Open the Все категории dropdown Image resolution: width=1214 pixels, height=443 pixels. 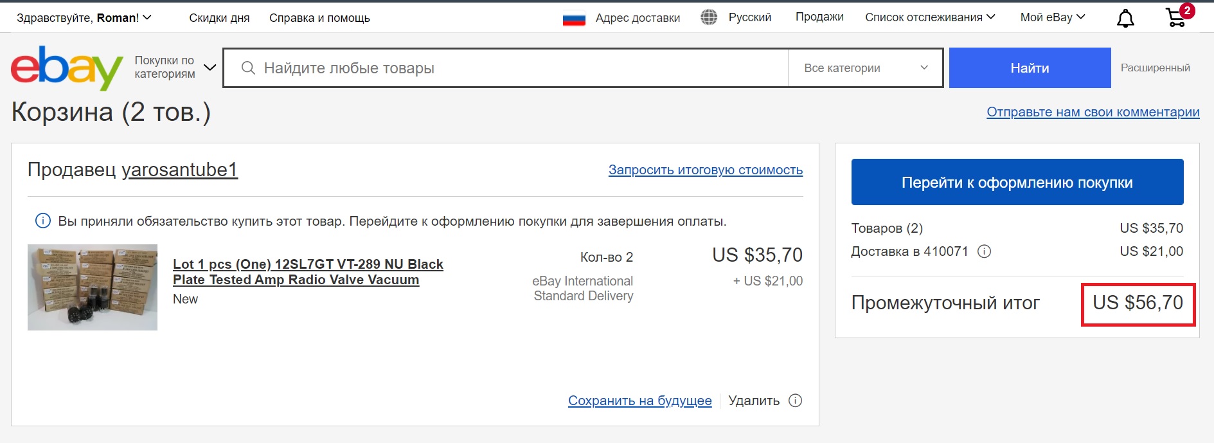865,68
